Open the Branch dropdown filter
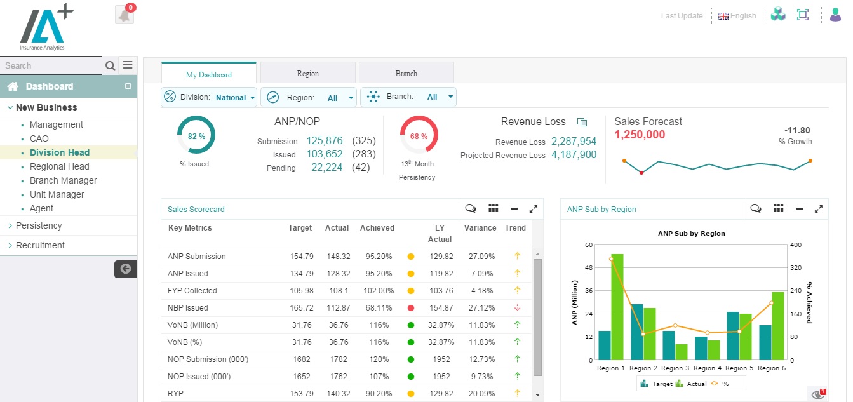This screenshot has height=402, width=853. pyautogui.click(x=449, y=97)
